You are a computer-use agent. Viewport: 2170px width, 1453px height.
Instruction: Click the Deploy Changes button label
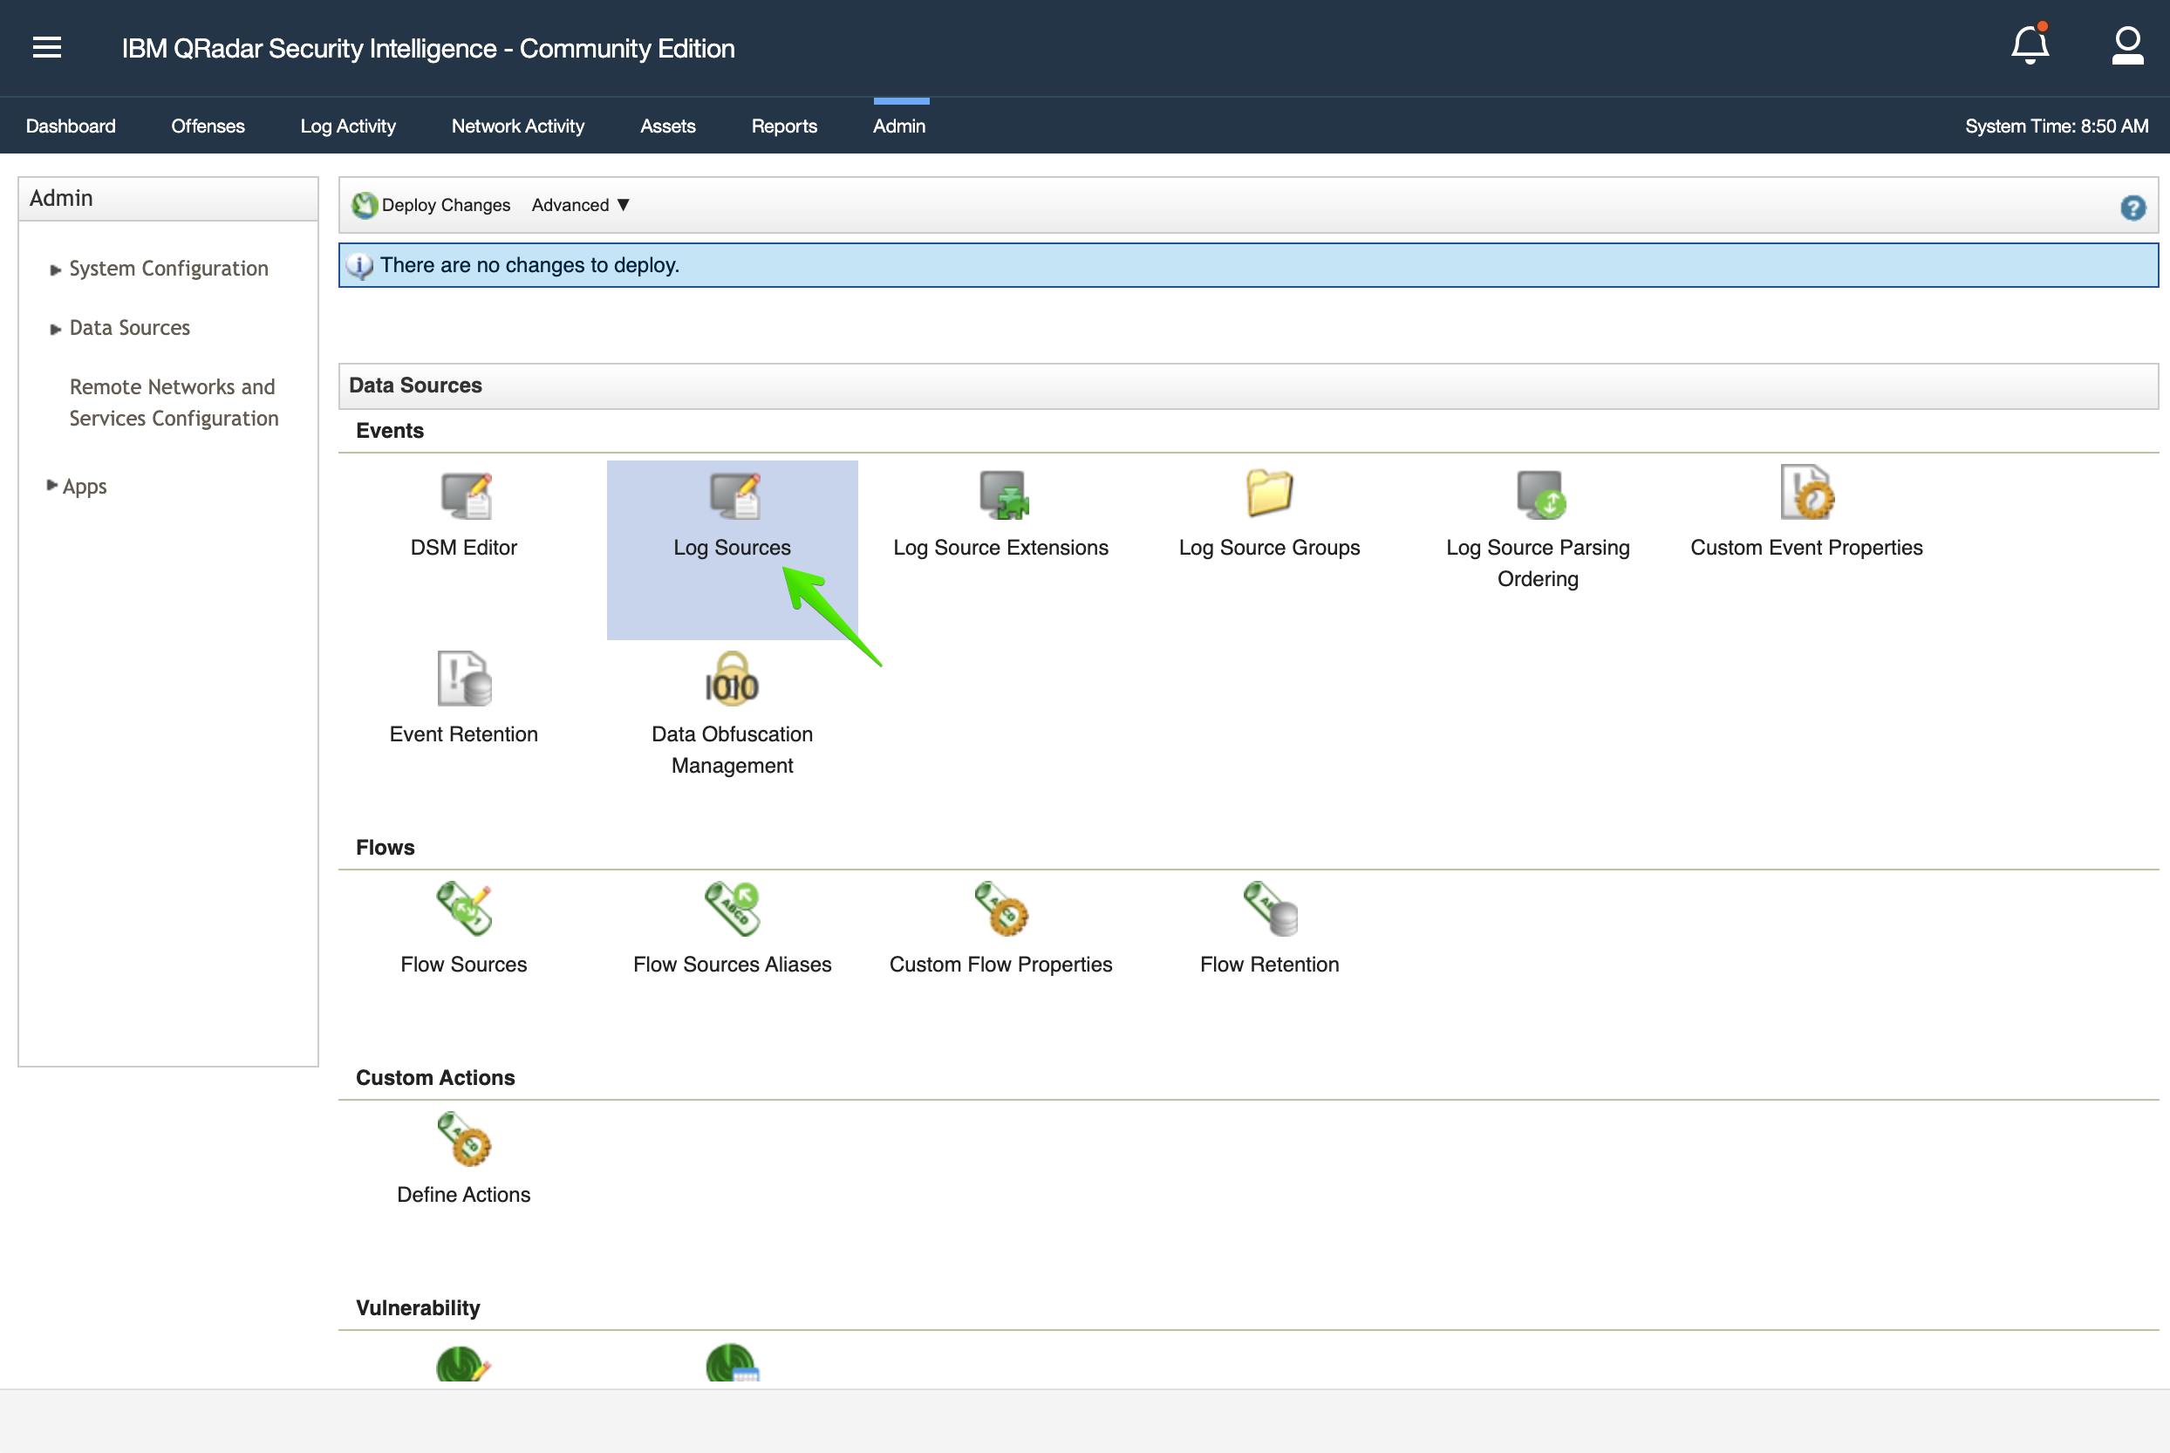[446, 205]
